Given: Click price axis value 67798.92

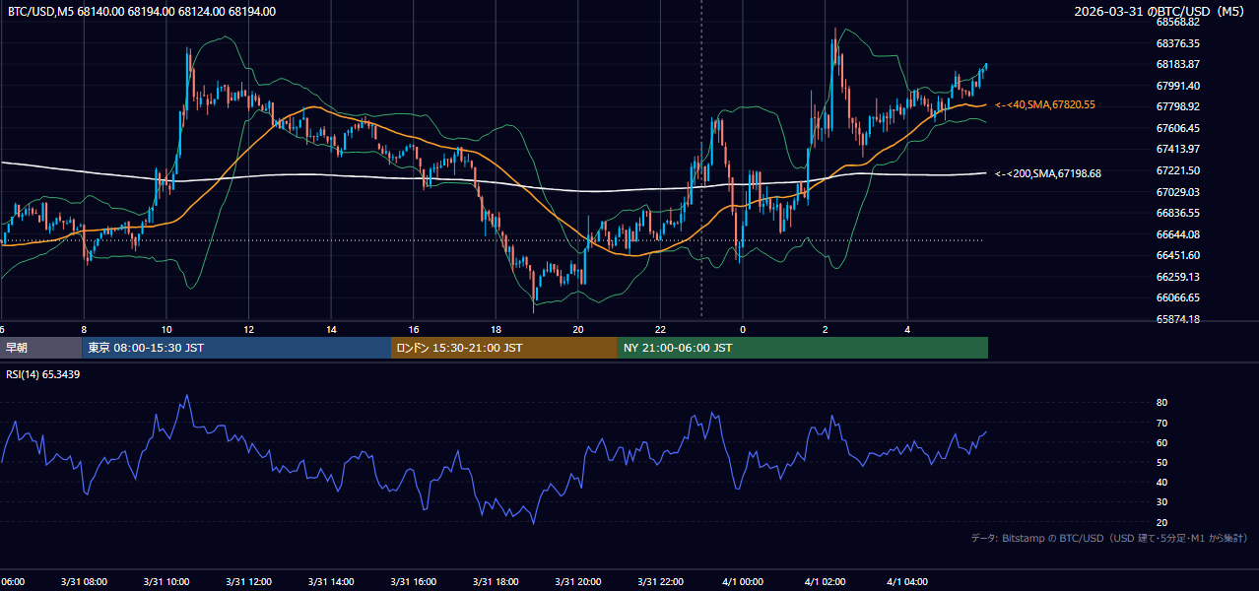Looking at the screenshot, I should click(1177, 106).
